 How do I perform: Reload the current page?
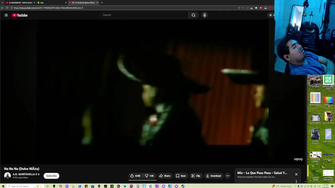tap(7, 8)
